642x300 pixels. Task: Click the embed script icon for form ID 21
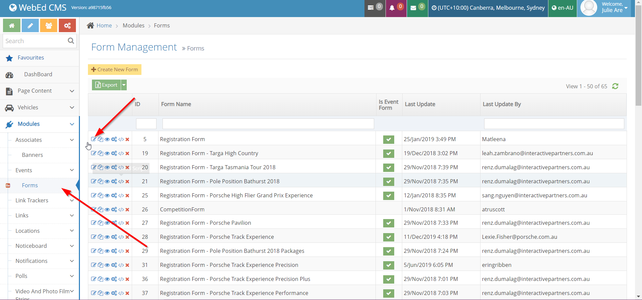pyautogui.click(x=121, y=181)
